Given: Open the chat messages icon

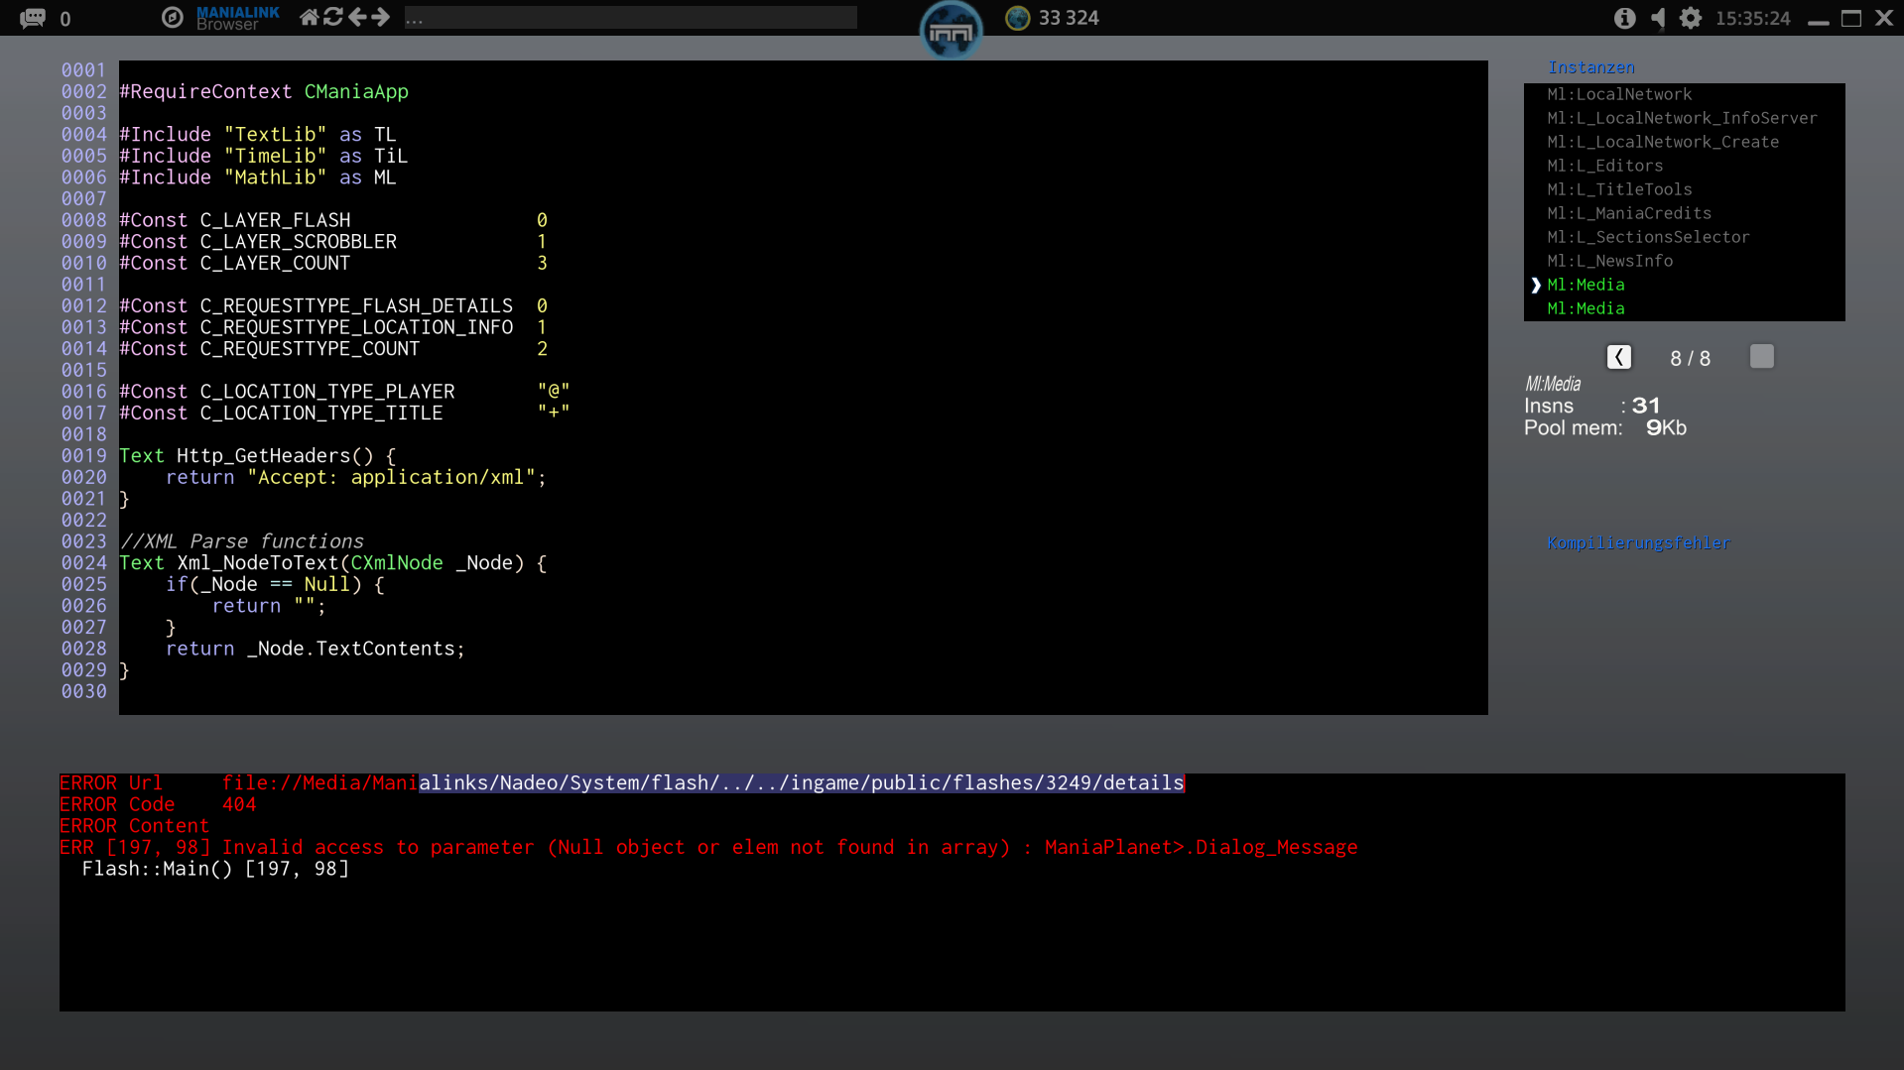Looking at the screenshot, I should 33,18.
